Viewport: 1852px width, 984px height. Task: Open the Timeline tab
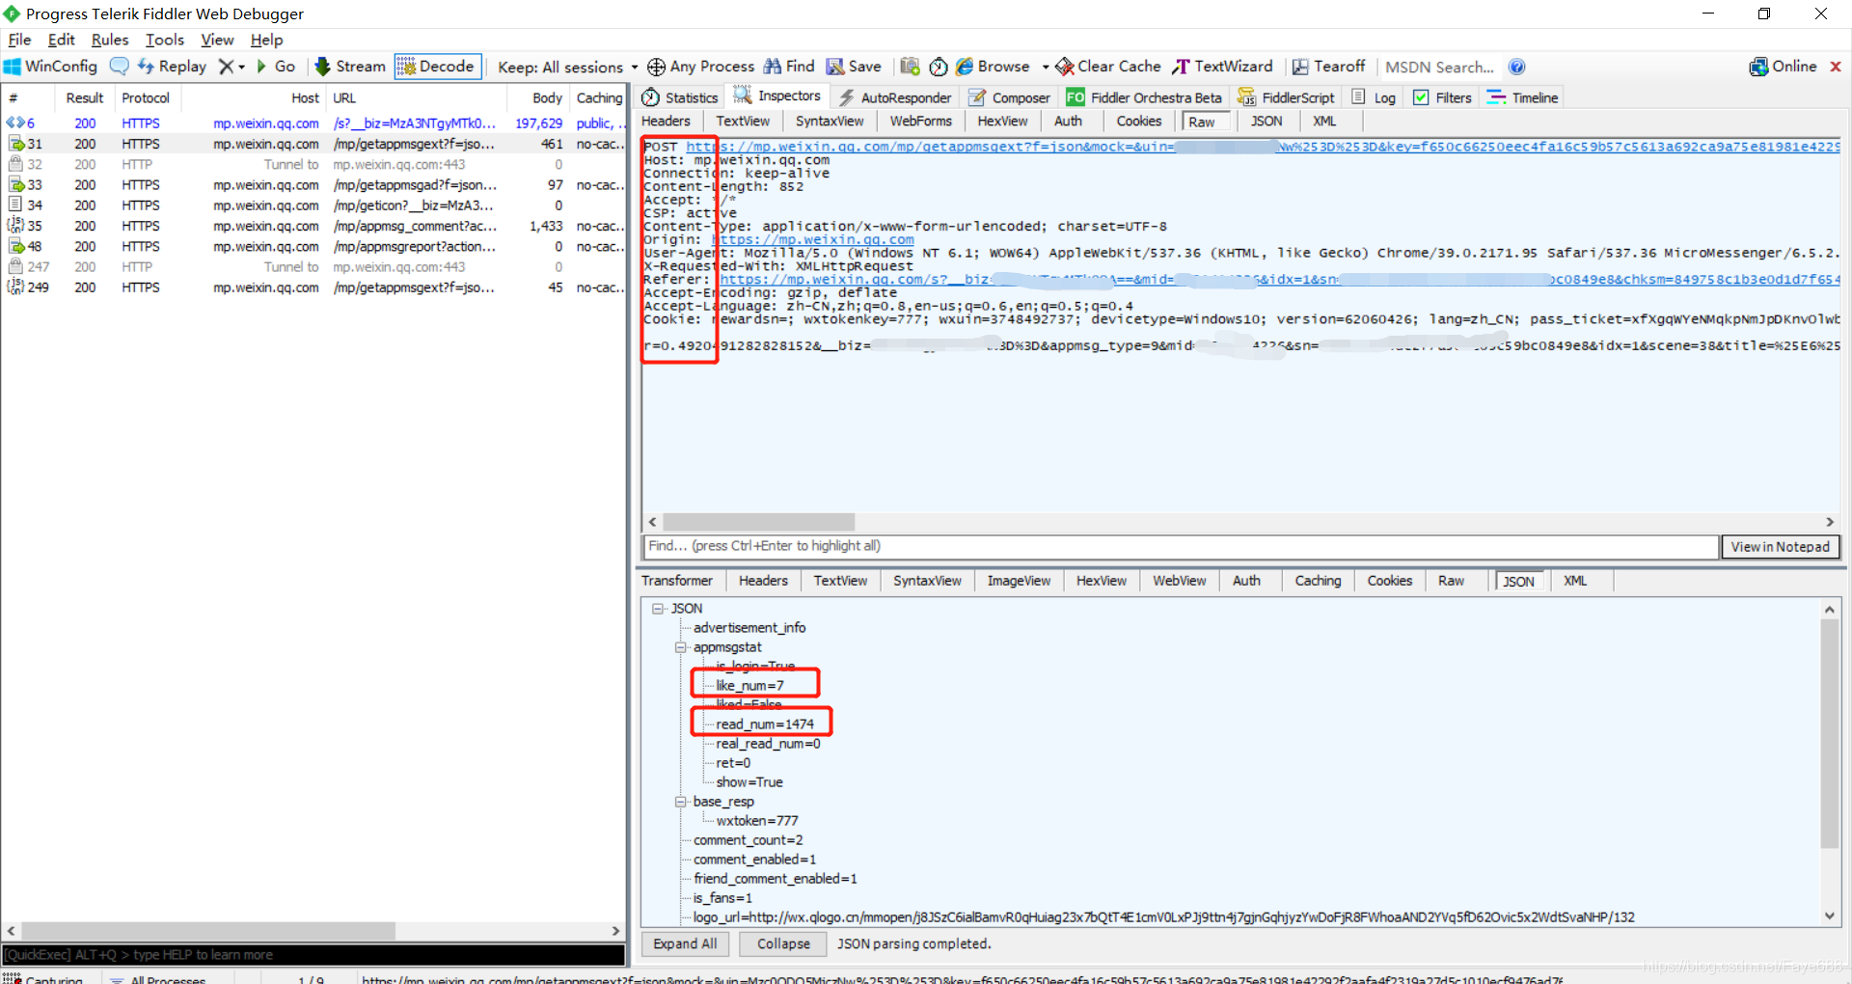(1523, 97)
